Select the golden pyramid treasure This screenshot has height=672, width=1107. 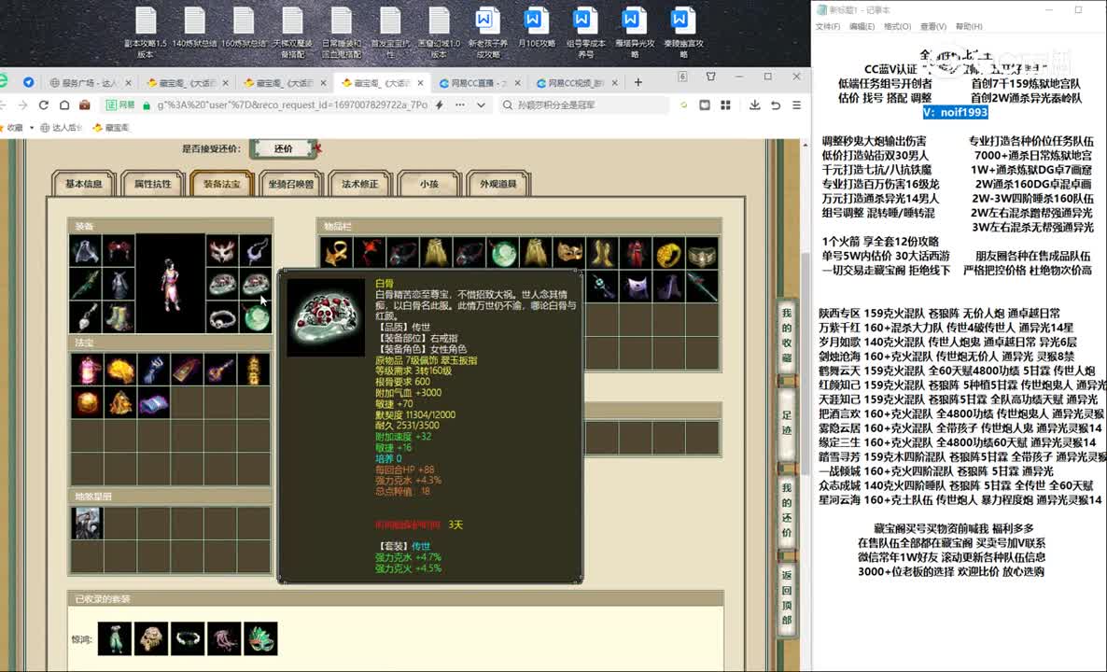[x=119, y=402]
